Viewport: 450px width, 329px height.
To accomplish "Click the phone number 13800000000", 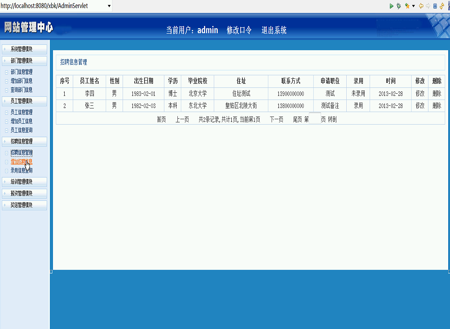I will click(x=291, y=106).
